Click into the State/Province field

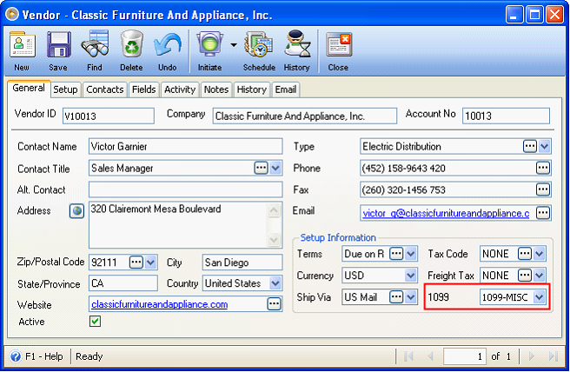pyautogui.click(x=123, y=282)
